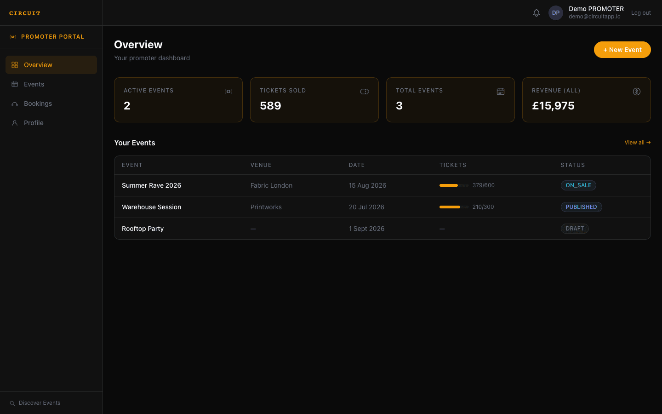Open the Overview menu item
This screenshot has height=414, width=662.
[51, 65]
